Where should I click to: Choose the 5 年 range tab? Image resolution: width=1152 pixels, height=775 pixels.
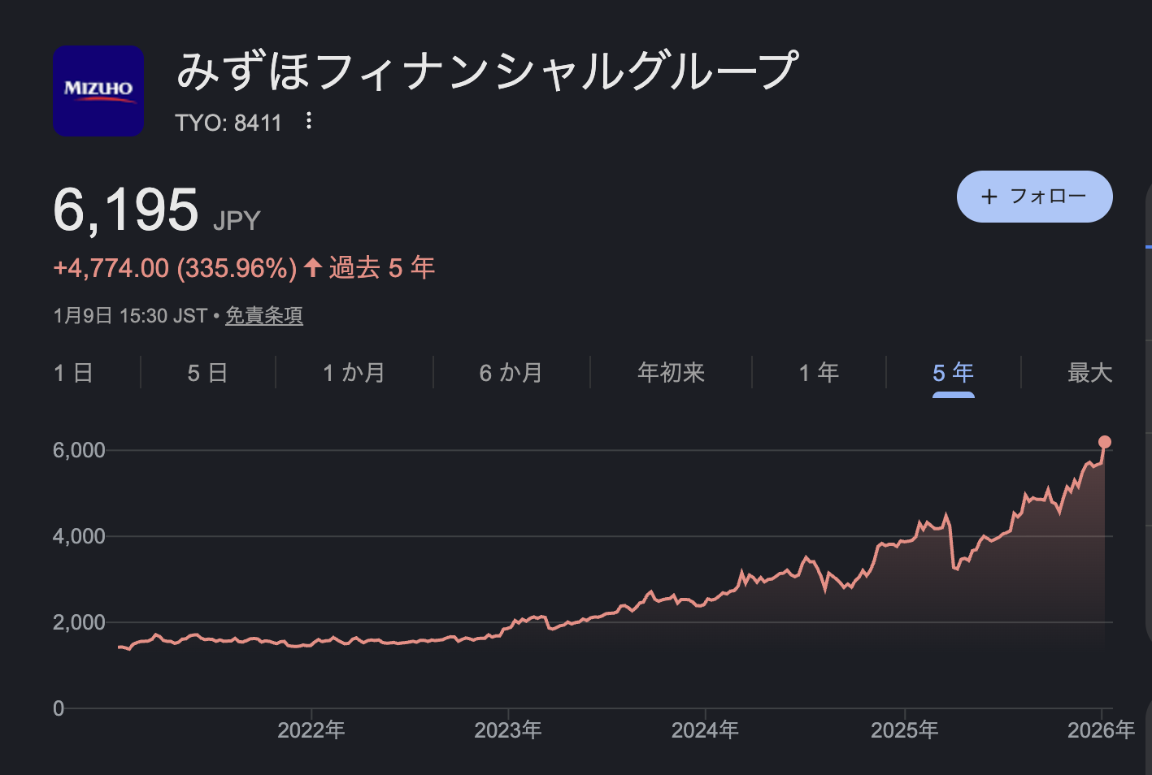pos(953,373)
